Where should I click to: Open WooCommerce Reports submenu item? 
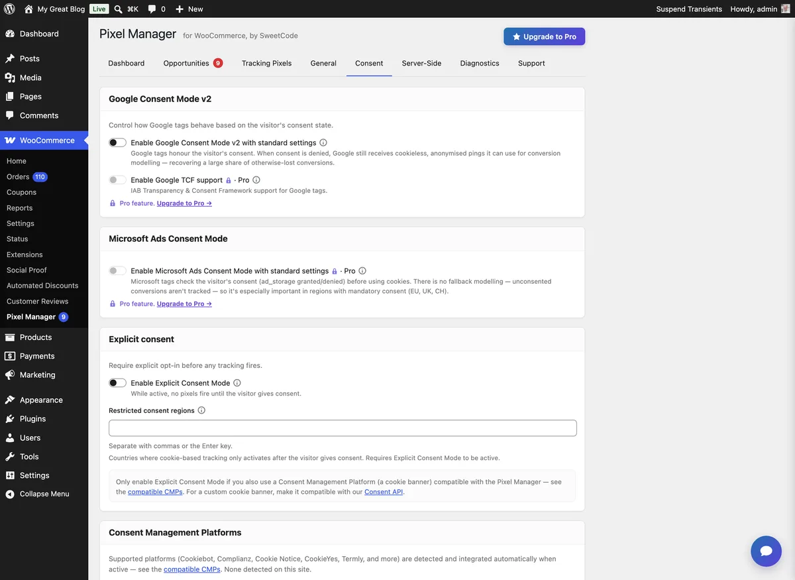(x=19, y=208)
